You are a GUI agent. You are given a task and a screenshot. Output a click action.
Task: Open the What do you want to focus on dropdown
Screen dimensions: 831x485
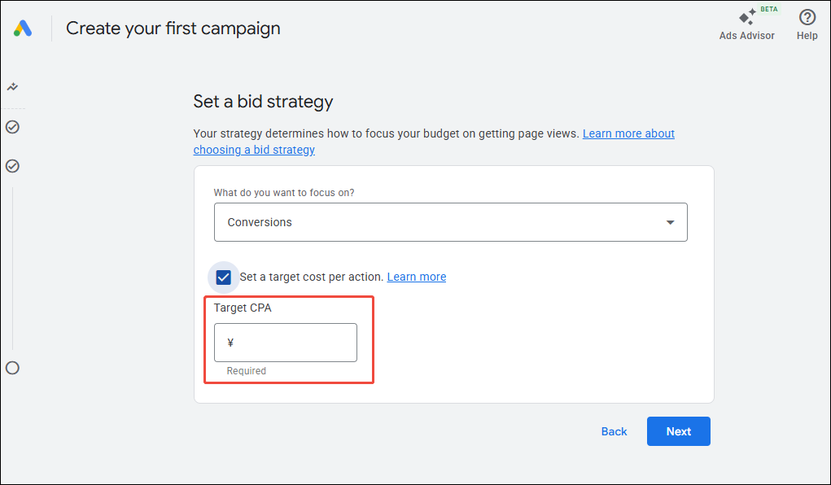tap(450, 221)
